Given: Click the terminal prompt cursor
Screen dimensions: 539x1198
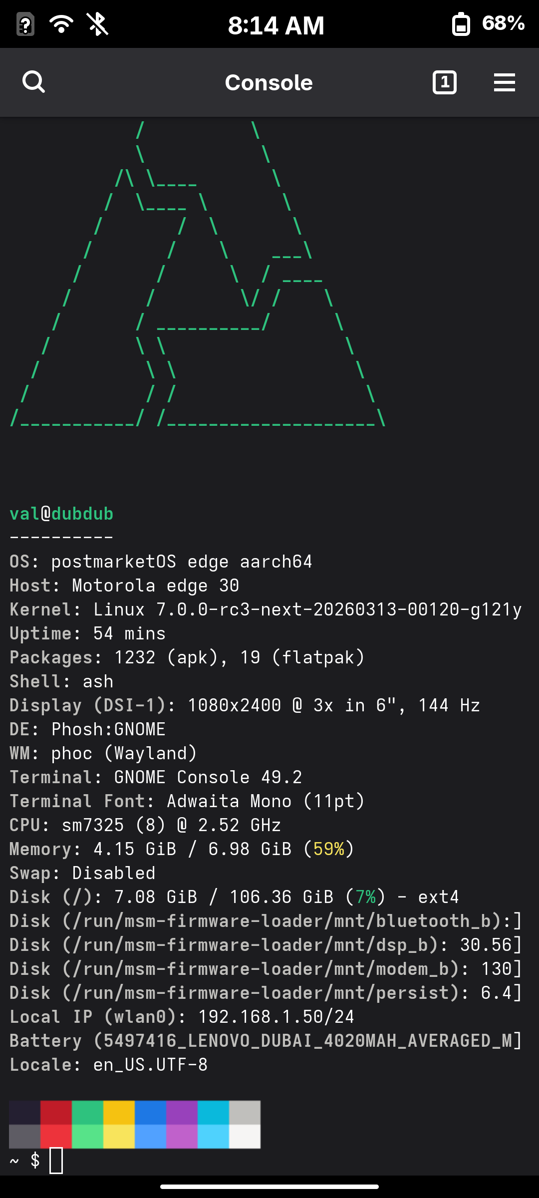Looking at the screenshot, I should [56, 1161].
